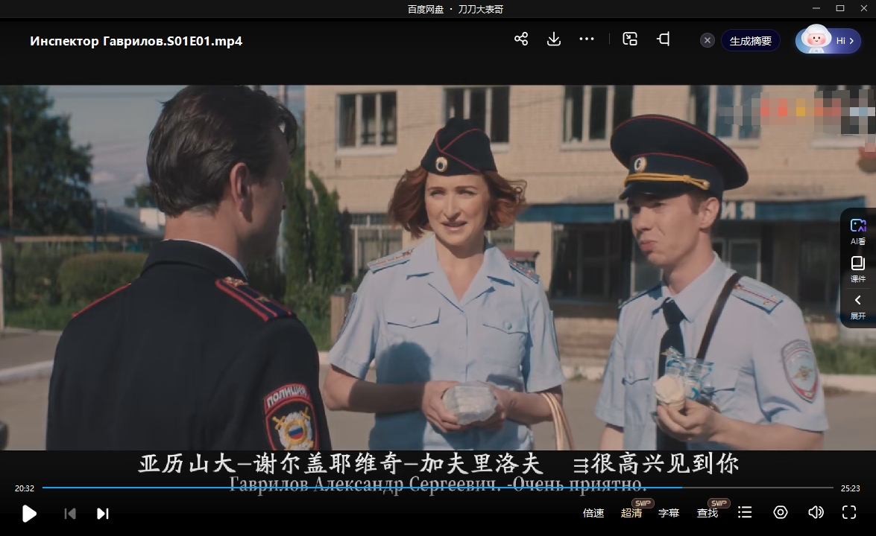876x536 pixels.
Task: Skip to the next video
Action: click(103, 513)
